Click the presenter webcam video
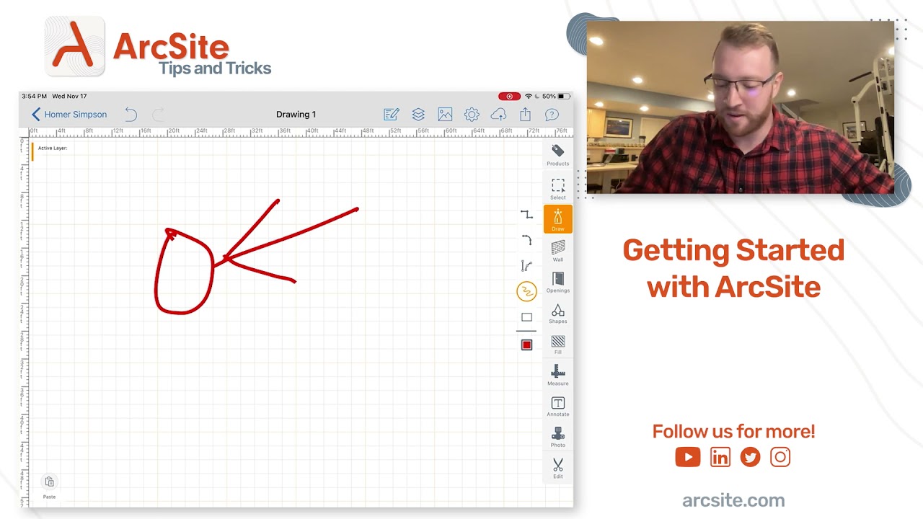Screen dimensions: 923x519 click(741, 107)
